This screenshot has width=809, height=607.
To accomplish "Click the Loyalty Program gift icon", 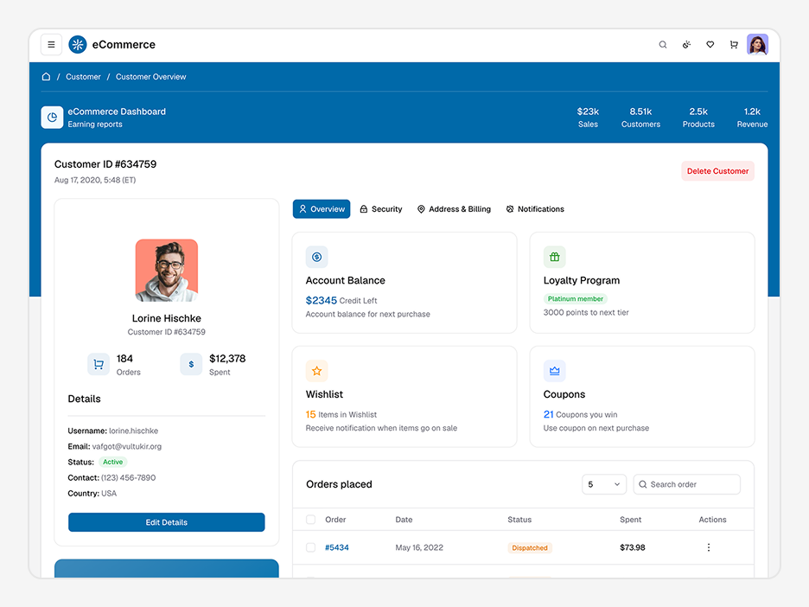I will pyautogui.click(x=555, y=257).
